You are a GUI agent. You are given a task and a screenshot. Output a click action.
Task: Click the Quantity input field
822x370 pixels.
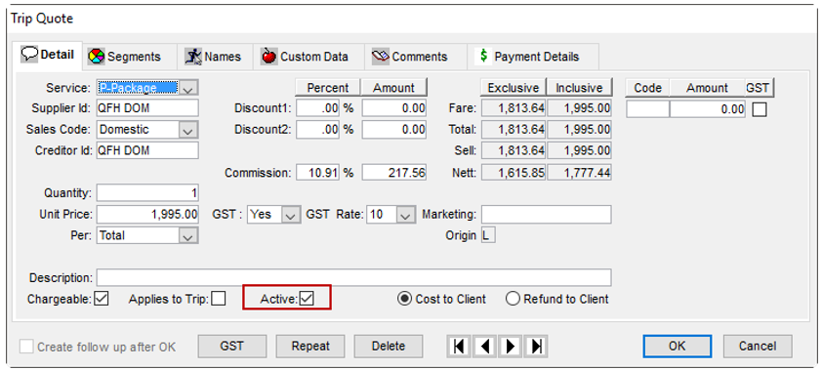pos(147,193)
